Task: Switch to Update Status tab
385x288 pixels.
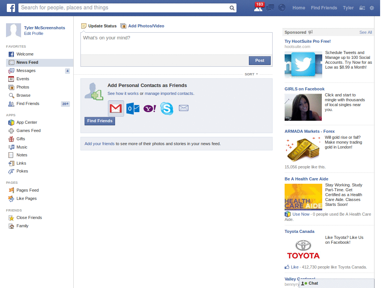Action: pos(99,26)
